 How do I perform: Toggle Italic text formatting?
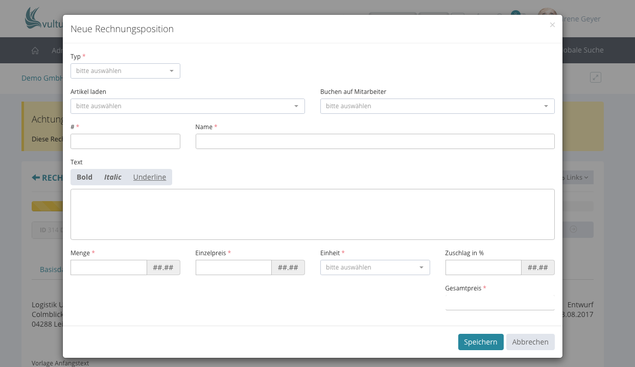(x=113, y=177)
